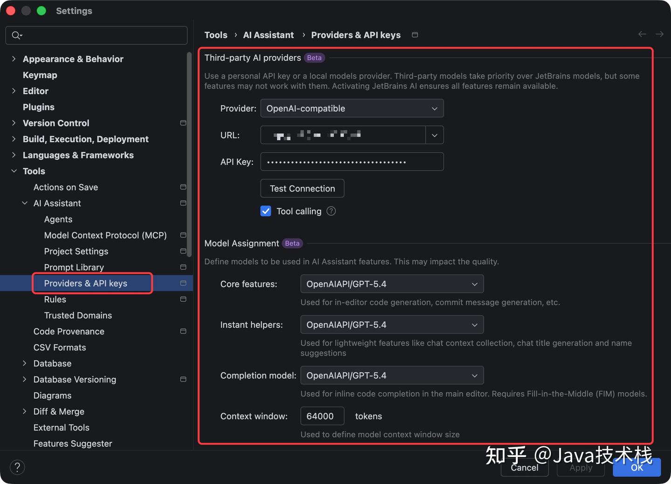Click the project icon beside Providers & API keys

click(183, 283)
